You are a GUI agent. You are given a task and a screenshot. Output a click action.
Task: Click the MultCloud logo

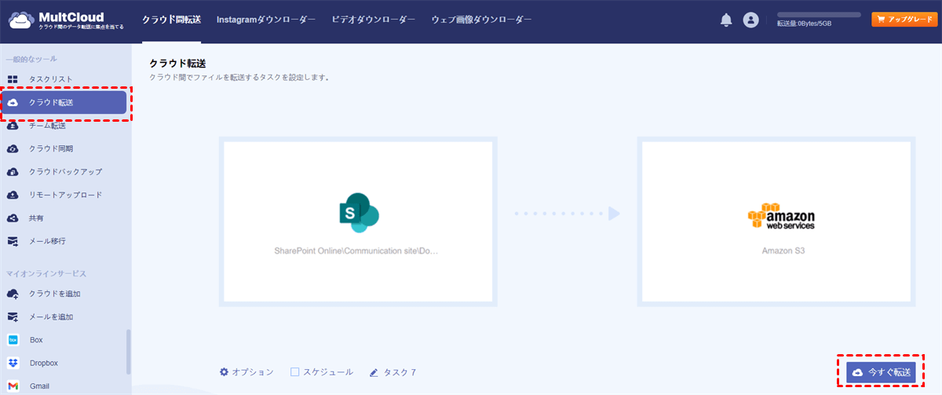[66, 20]
